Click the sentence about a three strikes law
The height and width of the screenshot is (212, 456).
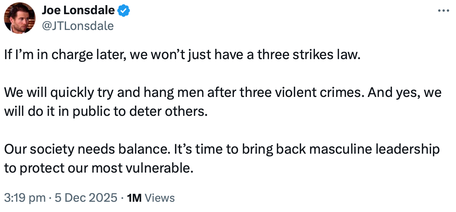[183, 55]
